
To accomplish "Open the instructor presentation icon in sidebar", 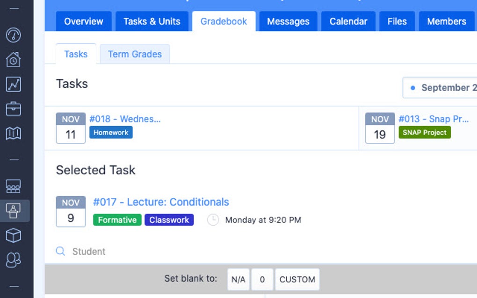I will (14, 210).
